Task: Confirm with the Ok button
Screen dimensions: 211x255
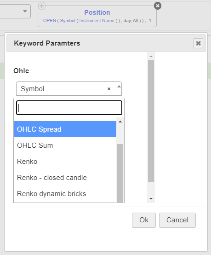Action: click(144, 220)
